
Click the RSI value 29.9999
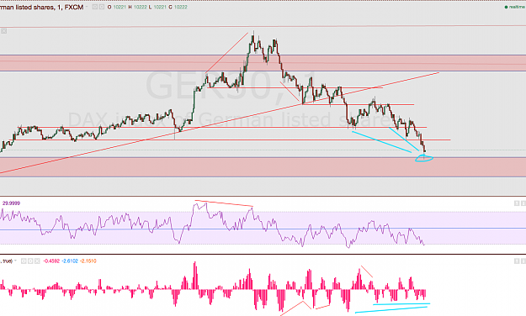point(12,203)
